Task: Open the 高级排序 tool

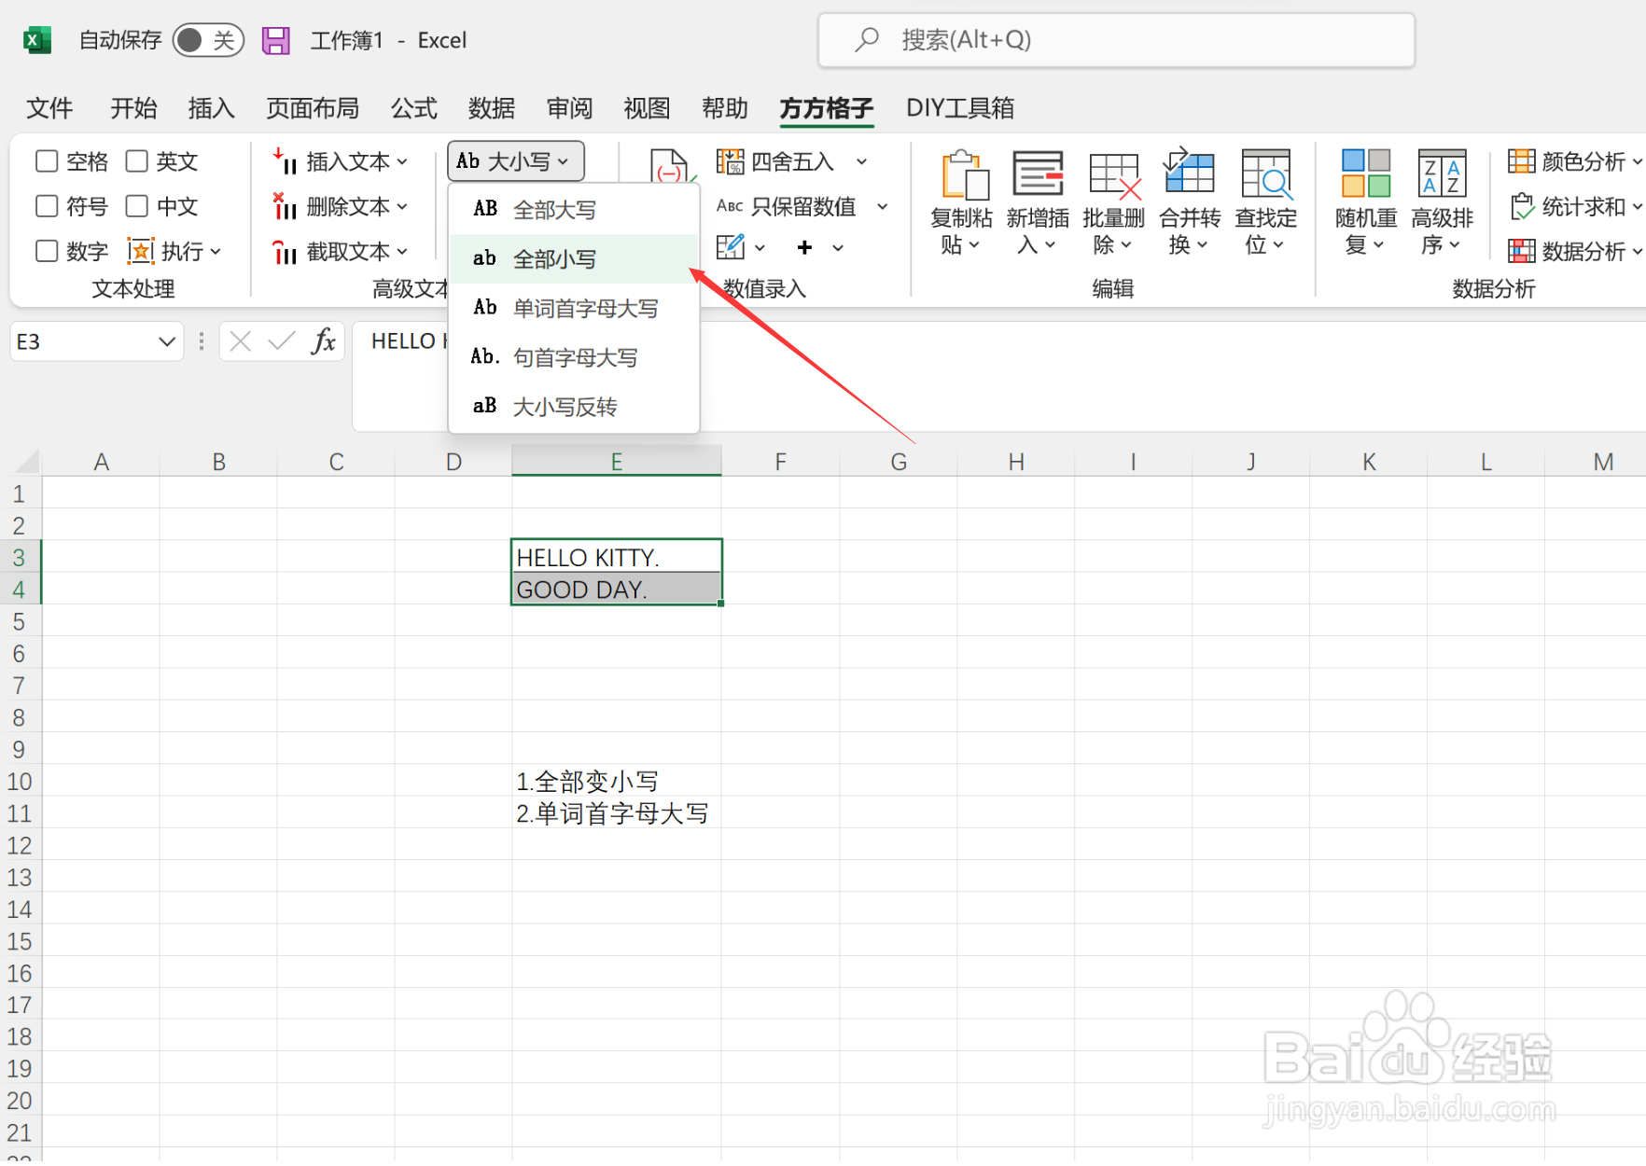Action: (x=1441, y=200)
